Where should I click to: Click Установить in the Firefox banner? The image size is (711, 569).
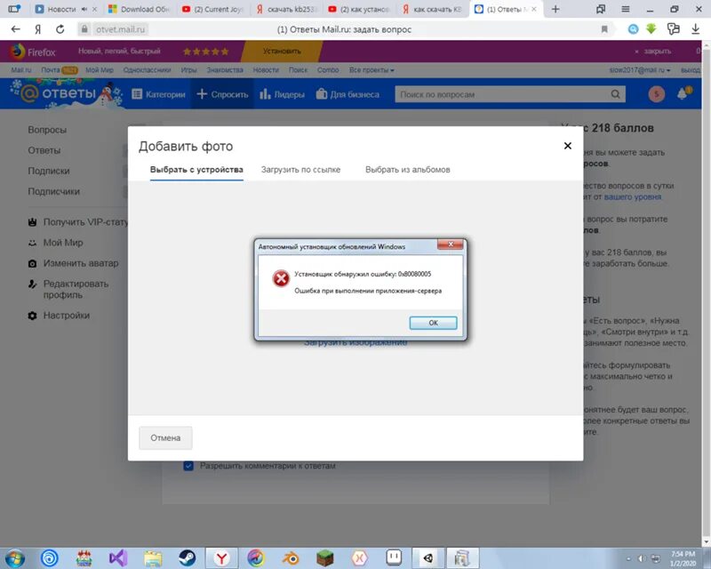(x=282, y=52)
